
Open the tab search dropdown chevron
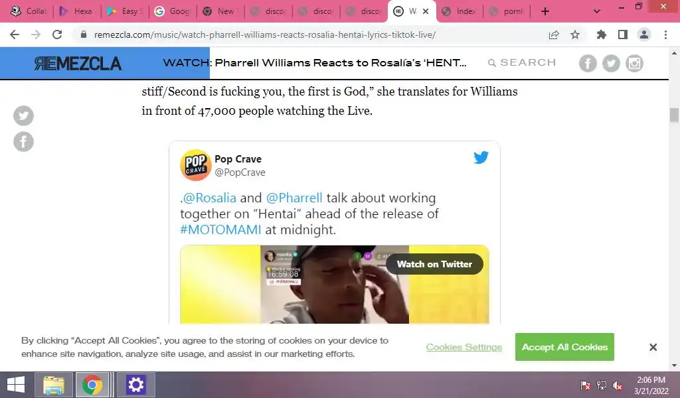[597, 11]
